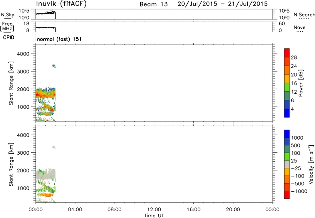Image resolution: width=315 pixels, height=218 pixels.
Task: Select the Beam 13 label
Action: click(x=154, y=4)
